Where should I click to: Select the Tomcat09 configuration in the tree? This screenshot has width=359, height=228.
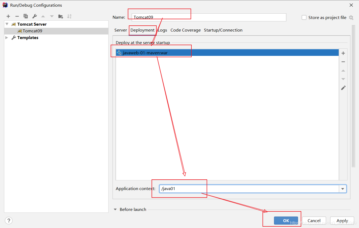[x=56, y=31]
